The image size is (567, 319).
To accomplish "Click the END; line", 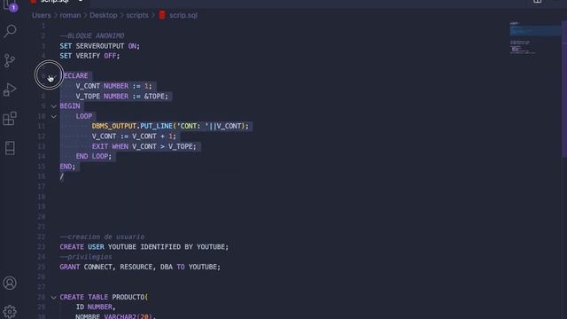I will pos(67,167).
